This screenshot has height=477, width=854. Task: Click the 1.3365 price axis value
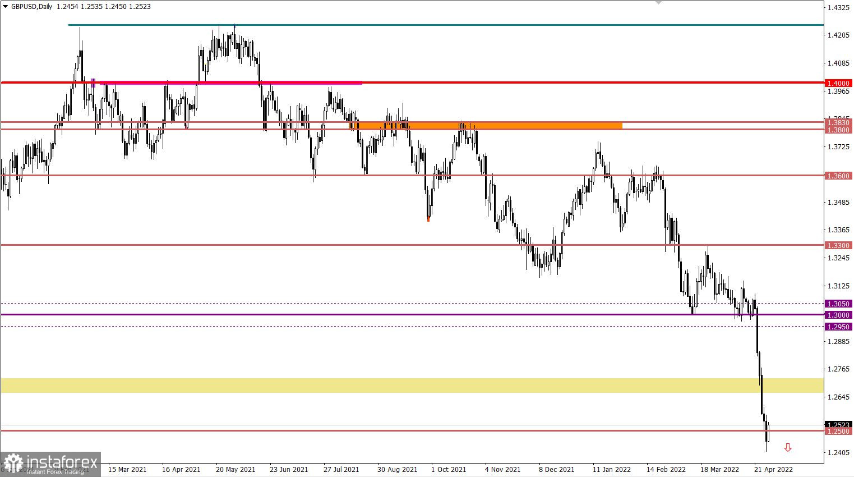pyautogui.click(x=838, y=230)
